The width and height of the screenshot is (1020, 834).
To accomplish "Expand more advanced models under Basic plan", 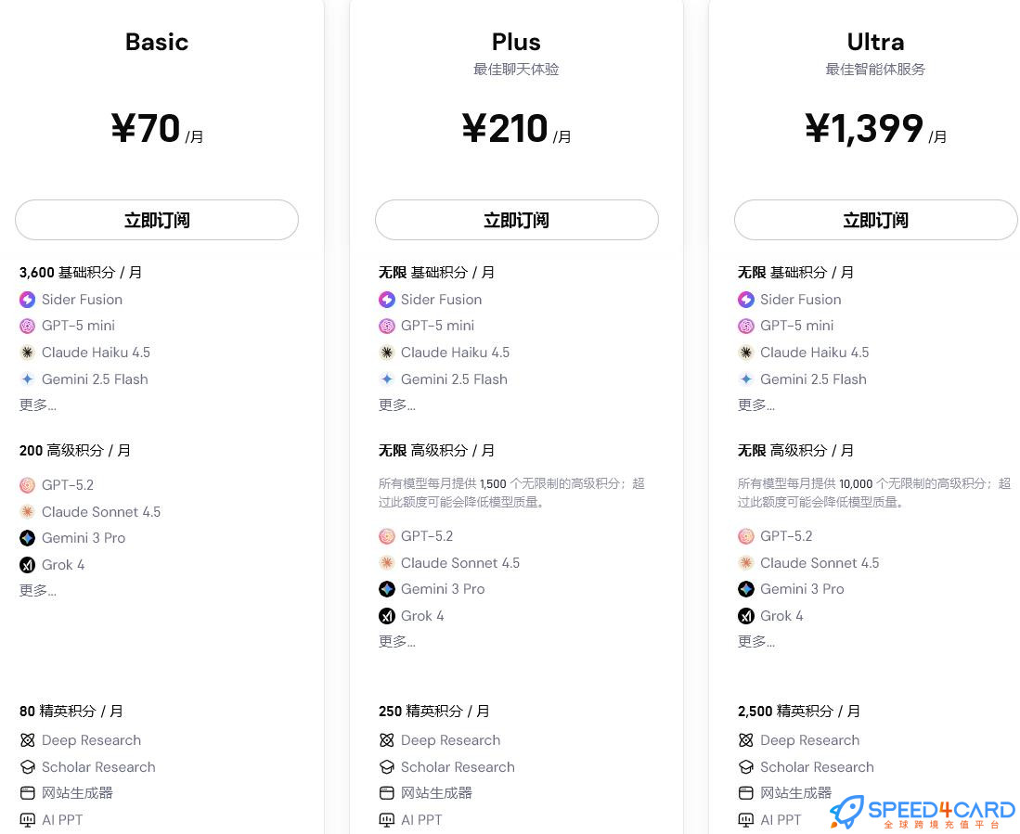I will [x=38, y=590].
